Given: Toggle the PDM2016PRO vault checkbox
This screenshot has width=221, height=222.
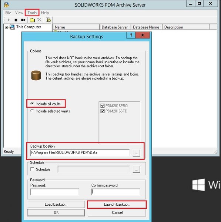Looking at the screenshot, I should [103, 105].
